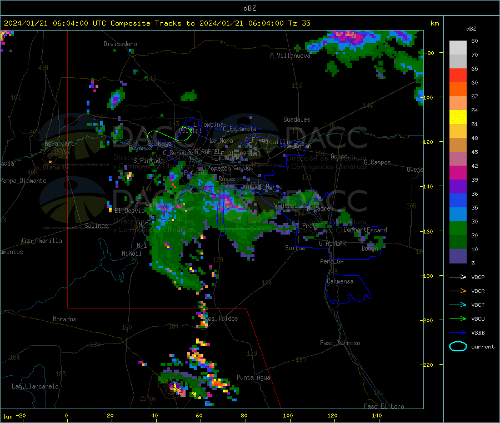Select the light blue 30-35 dBZ swatch
500x423 pixels.
(458, 215)
